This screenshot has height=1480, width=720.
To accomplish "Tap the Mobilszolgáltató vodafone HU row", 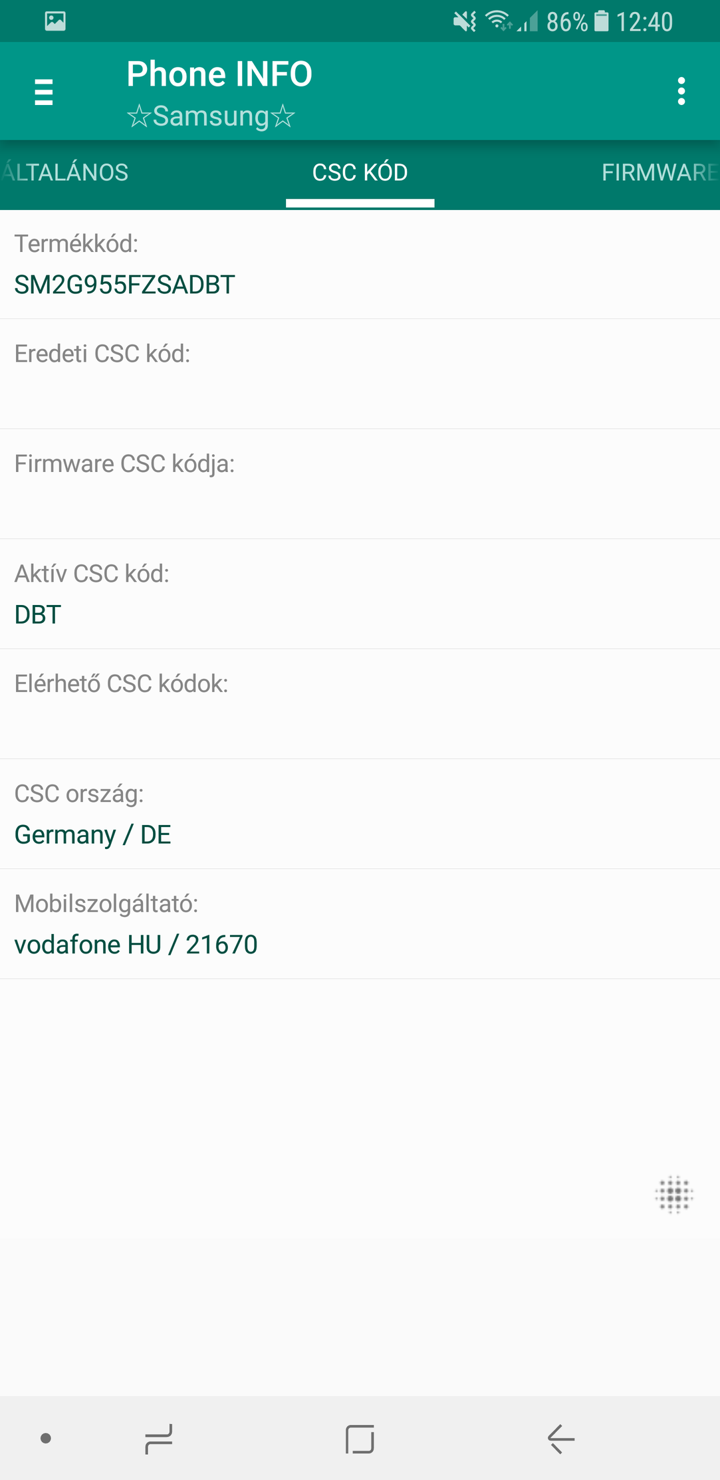I will (360, 924).
